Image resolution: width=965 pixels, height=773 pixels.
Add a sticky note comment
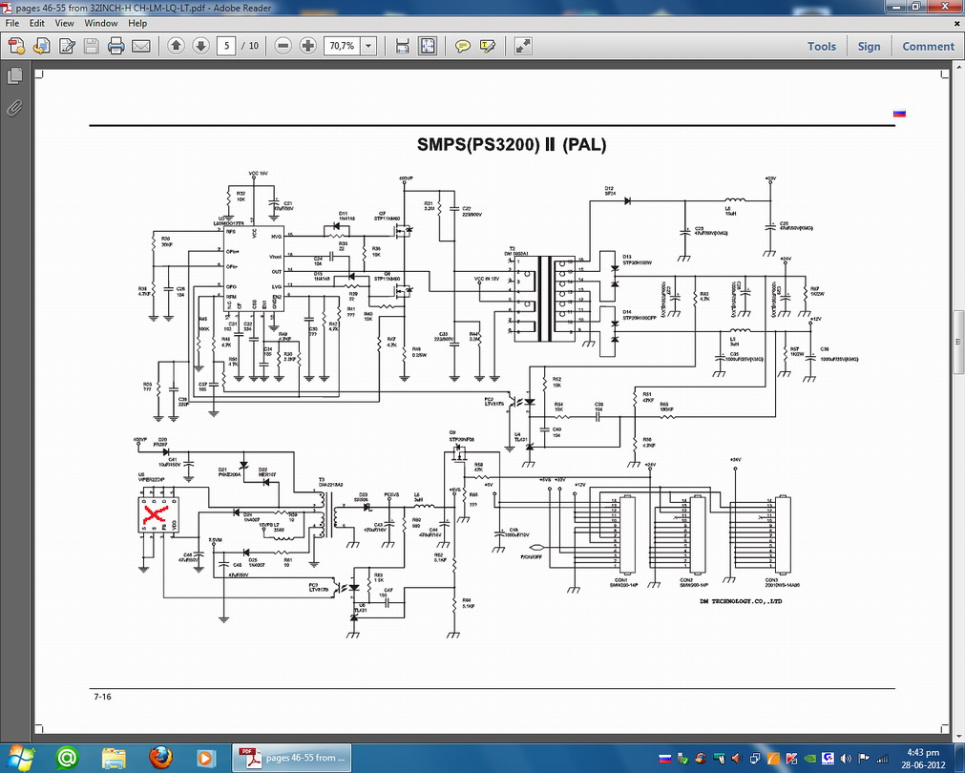click(x=463, y=46)
